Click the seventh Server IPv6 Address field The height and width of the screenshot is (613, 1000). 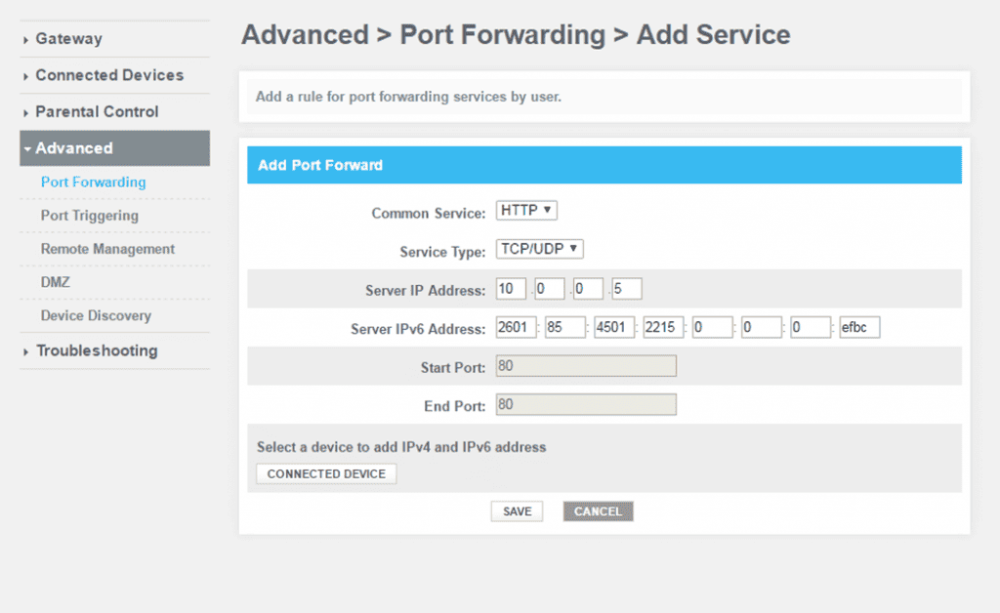811,328
